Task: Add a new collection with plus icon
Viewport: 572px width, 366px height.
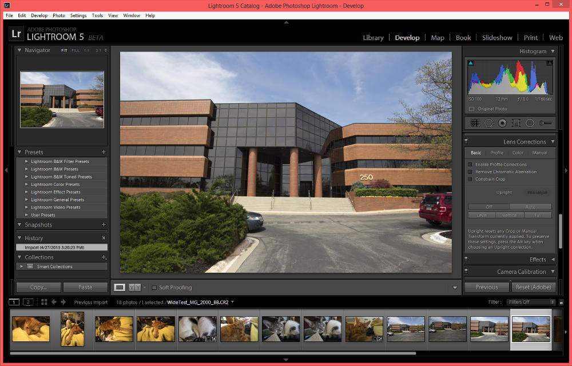Action: (104, 257)
